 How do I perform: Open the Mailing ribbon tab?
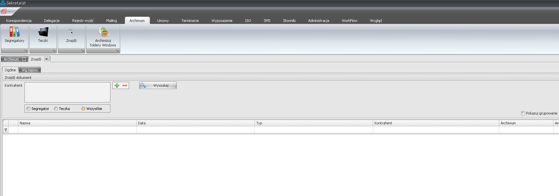coord(111,21)
